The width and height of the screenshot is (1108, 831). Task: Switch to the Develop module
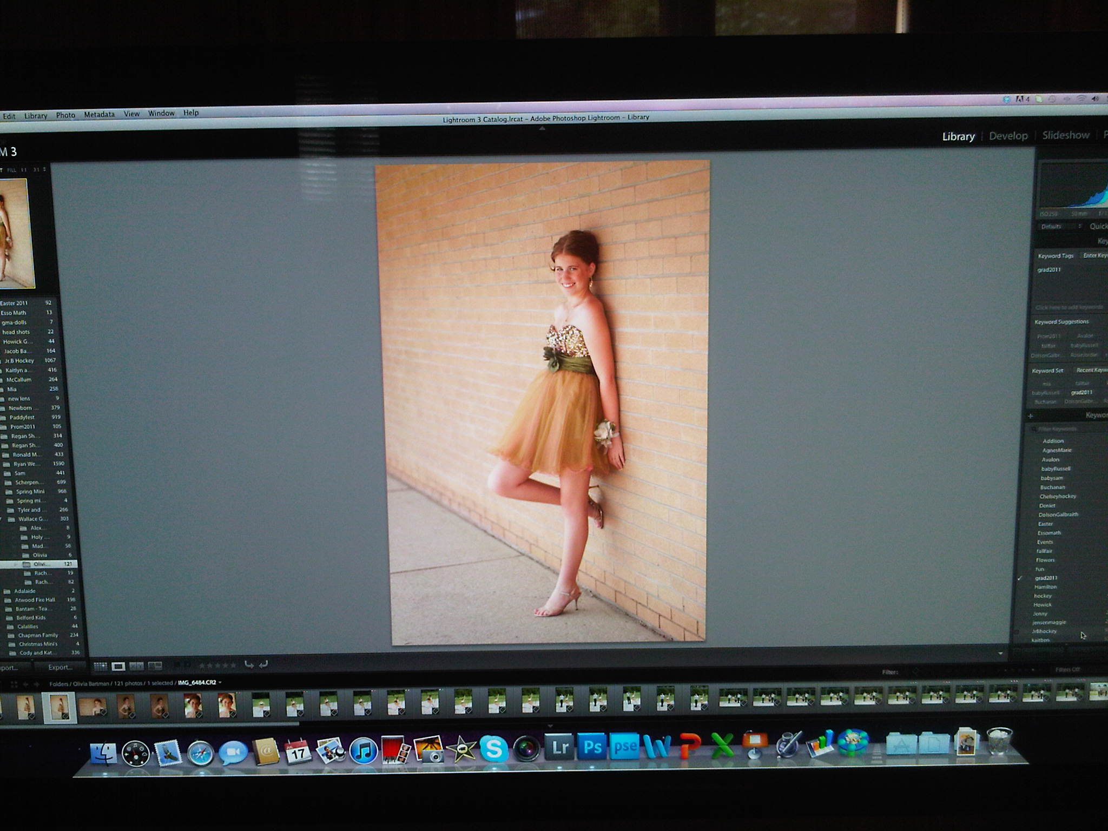point(1008,136)
